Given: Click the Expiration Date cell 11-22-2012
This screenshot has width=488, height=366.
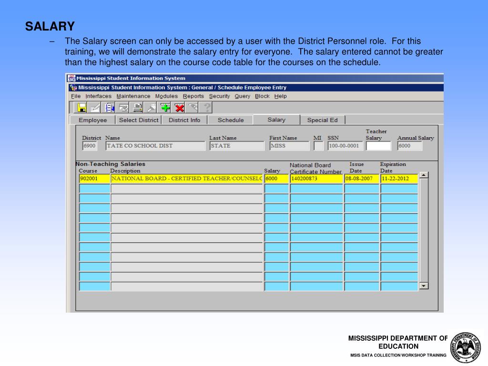Looking at the screenshot, I should pyautogui.click(x=399, y=179).
